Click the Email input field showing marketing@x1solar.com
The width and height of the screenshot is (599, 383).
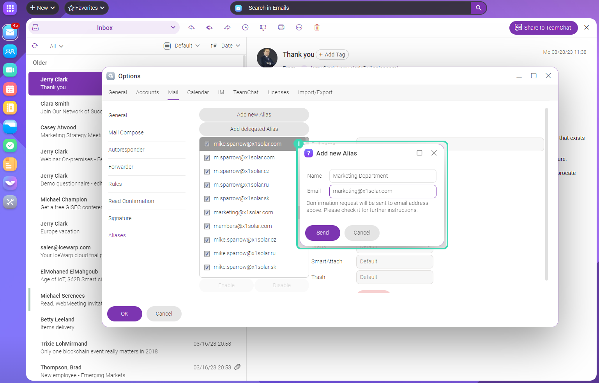pyautogui.click(x=382, y=191)
